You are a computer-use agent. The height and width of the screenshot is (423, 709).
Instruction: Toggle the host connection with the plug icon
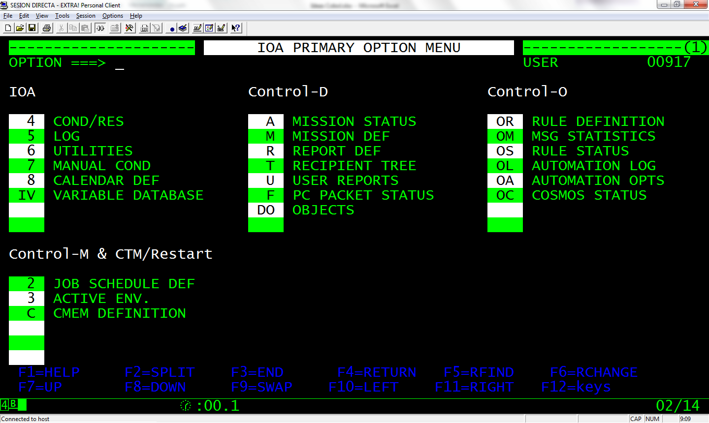100,28
